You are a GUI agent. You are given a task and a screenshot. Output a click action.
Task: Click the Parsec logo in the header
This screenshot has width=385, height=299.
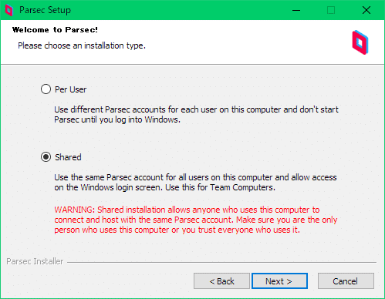[360, 42]
